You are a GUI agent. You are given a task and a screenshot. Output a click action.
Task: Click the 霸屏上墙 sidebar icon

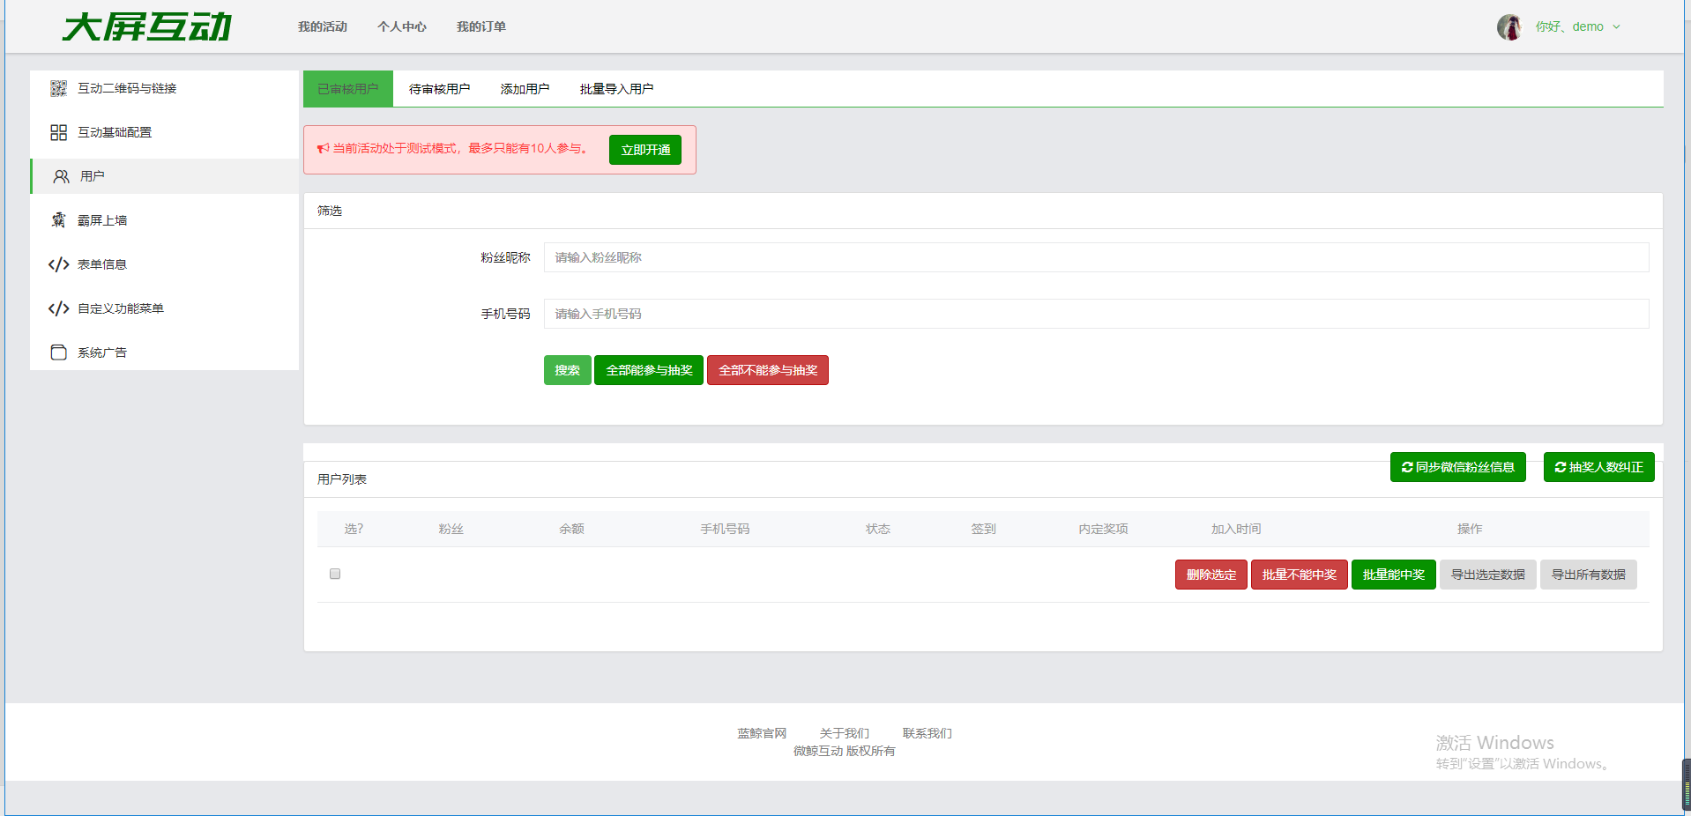[x=58, y=220]
